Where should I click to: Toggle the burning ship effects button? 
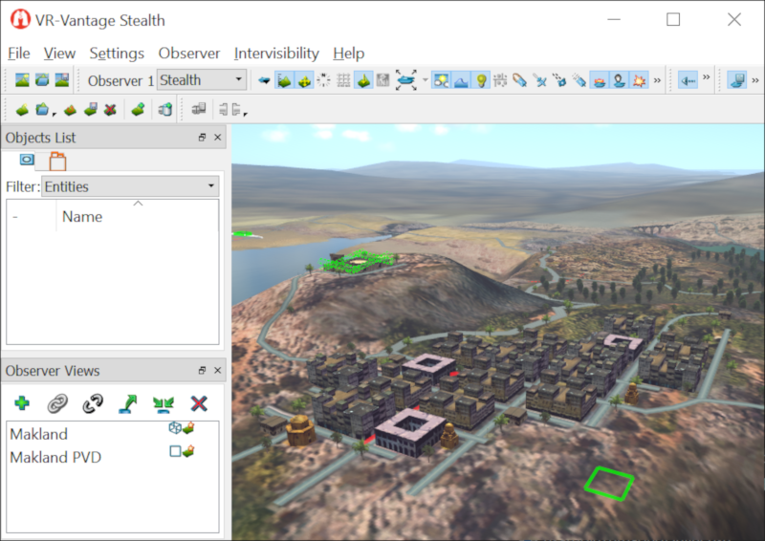pos(600,80)
